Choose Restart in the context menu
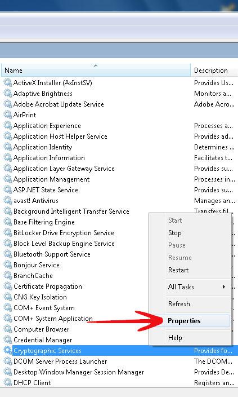The image size is (238, 397). click(x=178, y=270)
